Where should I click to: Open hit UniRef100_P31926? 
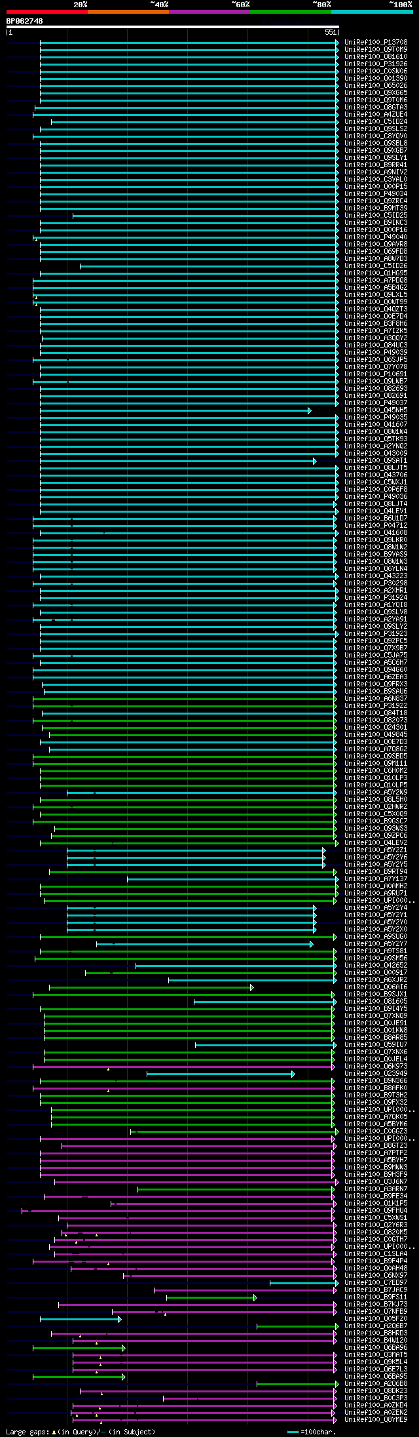376,64
